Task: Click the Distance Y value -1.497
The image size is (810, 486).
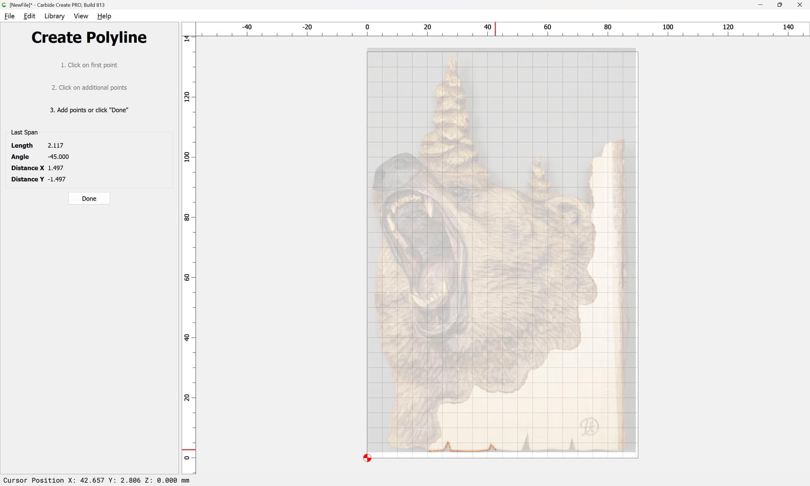Action: 57,179
